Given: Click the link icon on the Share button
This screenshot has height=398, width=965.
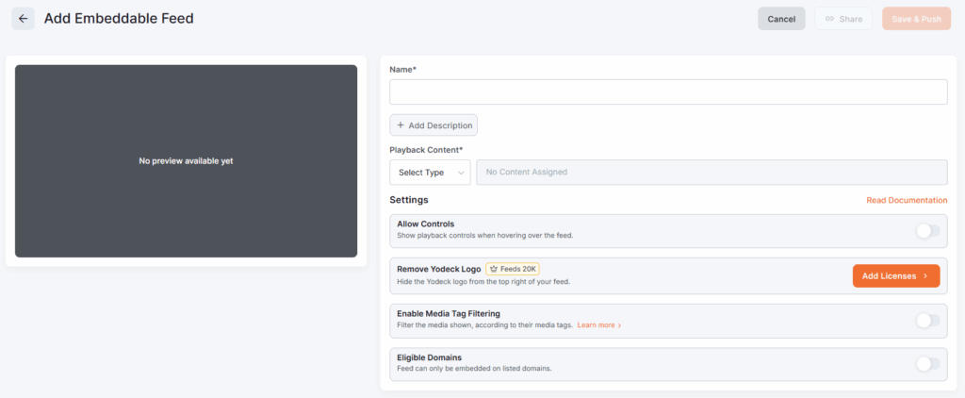Looking at the screenshot, I should coord(831,19).
